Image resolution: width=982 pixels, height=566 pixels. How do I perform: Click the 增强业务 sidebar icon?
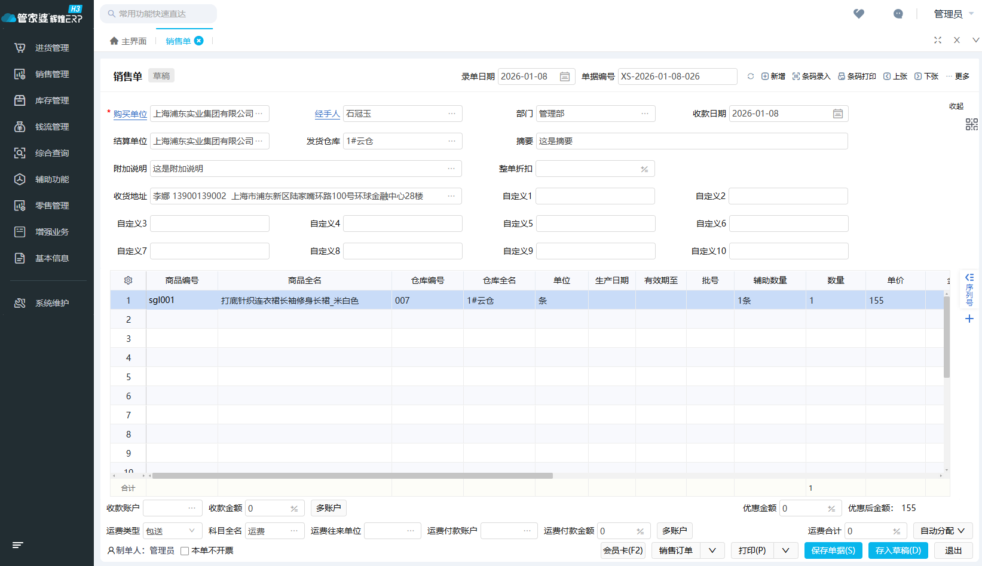[x=20, y=232]
